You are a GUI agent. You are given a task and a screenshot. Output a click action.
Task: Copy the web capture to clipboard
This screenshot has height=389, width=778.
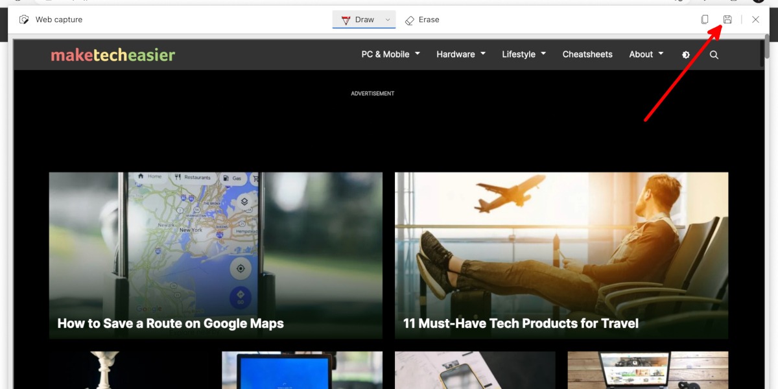(704, 19)
